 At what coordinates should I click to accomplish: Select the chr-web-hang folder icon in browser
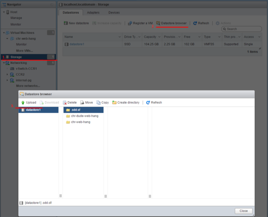coord(68,122)
